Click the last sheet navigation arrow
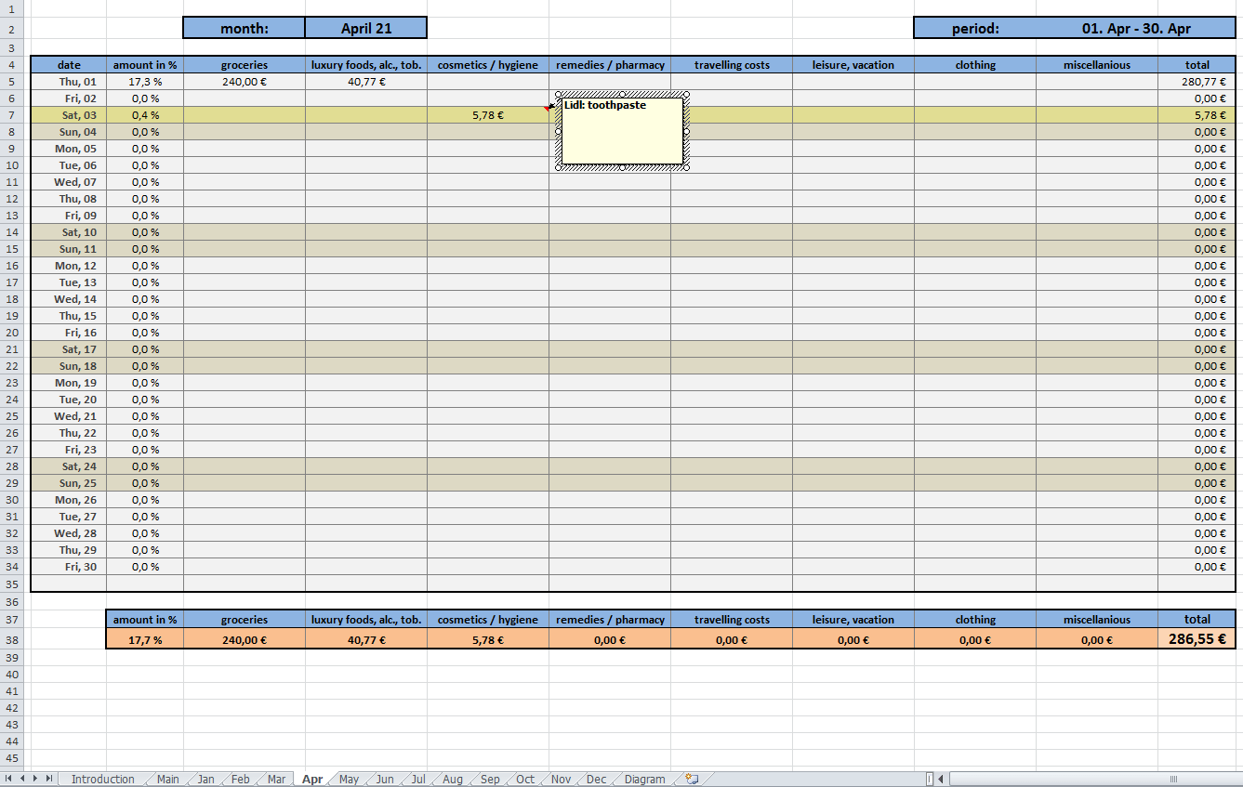 (48, 779)
